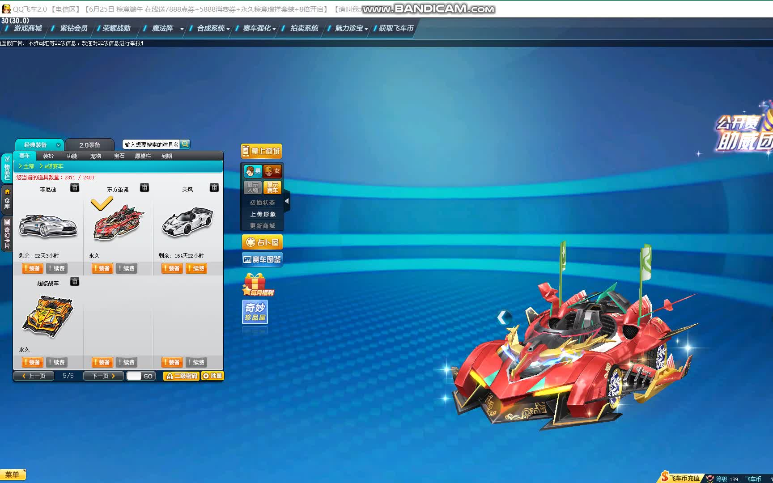Click trash icon beside 乘风 car
The height and width of the screenshot is (483, 773).
point(214,188)
